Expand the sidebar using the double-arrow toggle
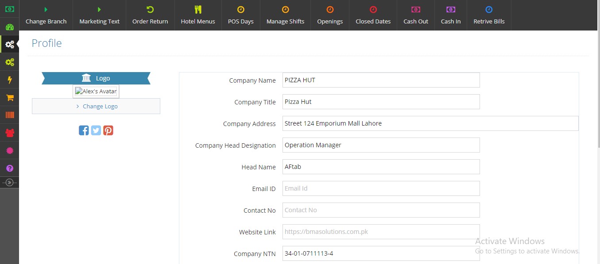The width and height of the screenshot is (600, 264). pos(9,182)
